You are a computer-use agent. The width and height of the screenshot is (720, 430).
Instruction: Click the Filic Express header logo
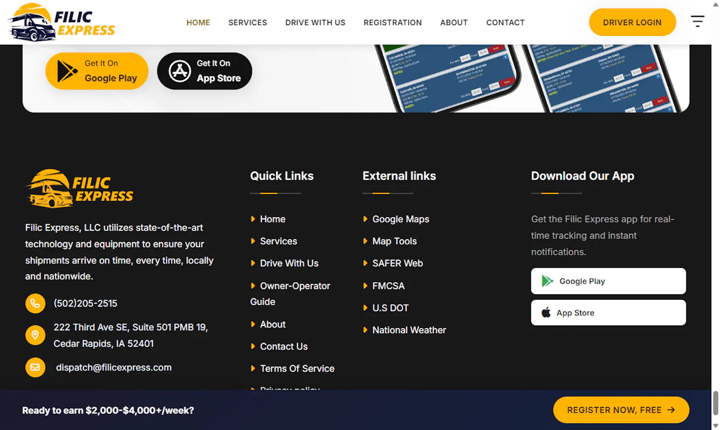[61, 22]
